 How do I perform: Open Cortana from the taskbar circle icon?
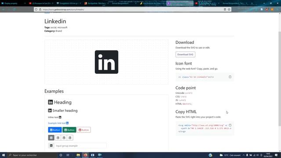[61, 155]
